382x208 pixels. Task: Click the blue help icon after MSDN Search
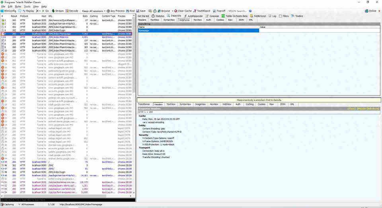[250, 11]
